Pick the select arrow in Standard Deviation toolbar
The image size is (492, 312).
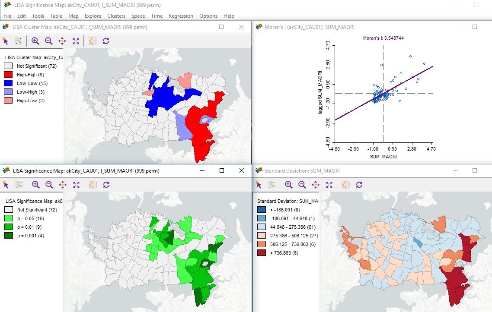click(x=259, y=185)
